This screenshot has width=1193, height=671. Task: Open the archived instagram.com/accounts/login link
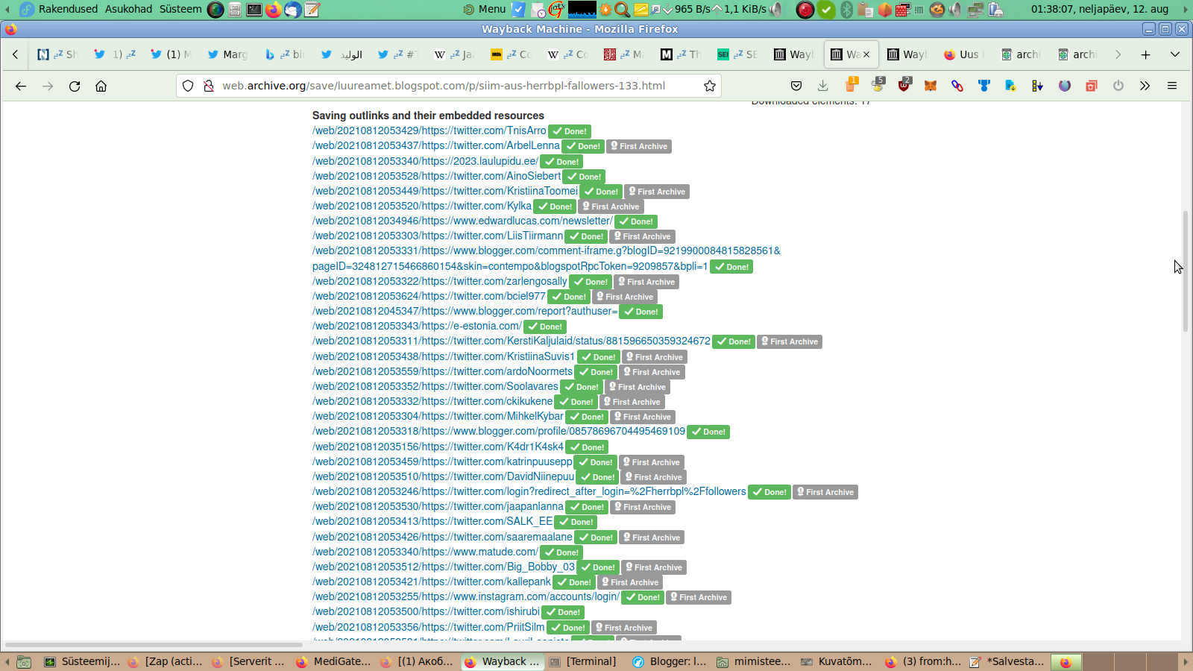[x=466, y=596]
